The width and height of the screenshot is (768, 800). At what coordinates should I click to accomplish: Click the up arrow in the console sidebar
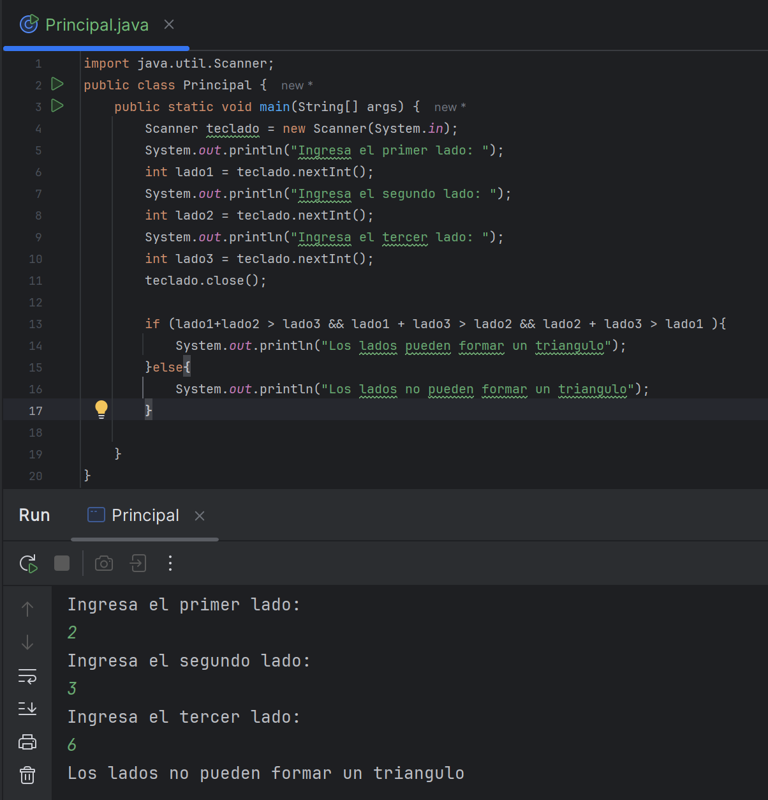click(x=27, y=609)
